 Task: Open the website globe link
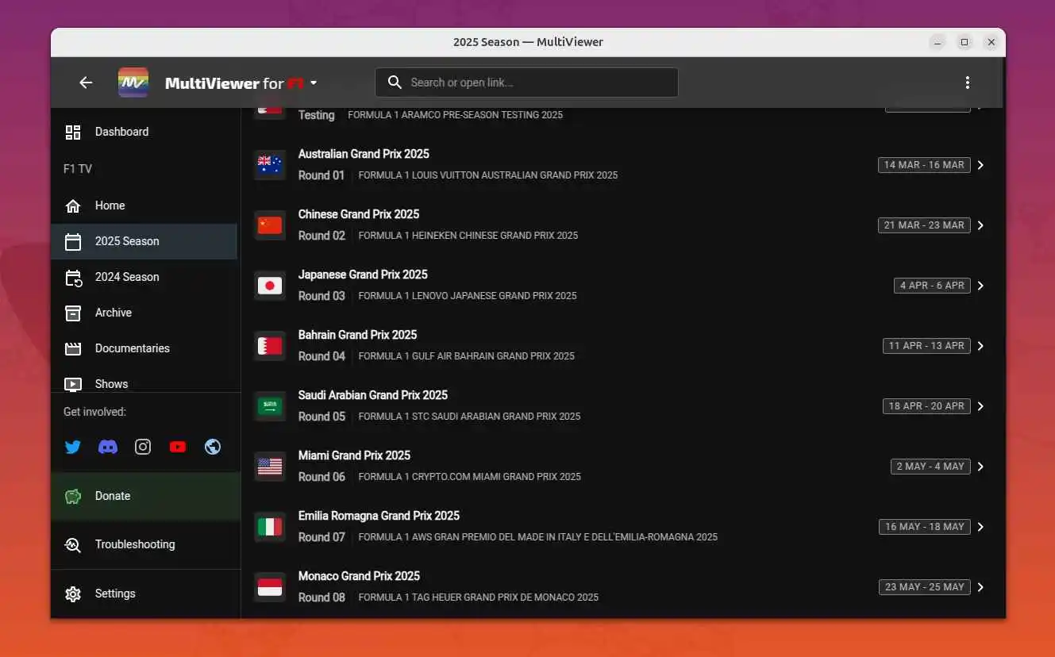point(213,447)
